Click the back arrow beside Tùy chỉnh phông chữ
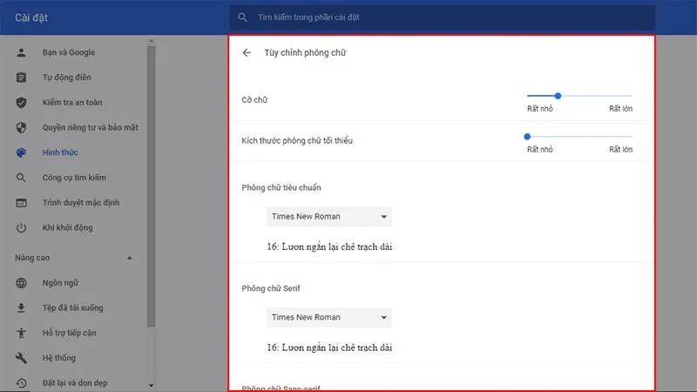 pos(247,53)
